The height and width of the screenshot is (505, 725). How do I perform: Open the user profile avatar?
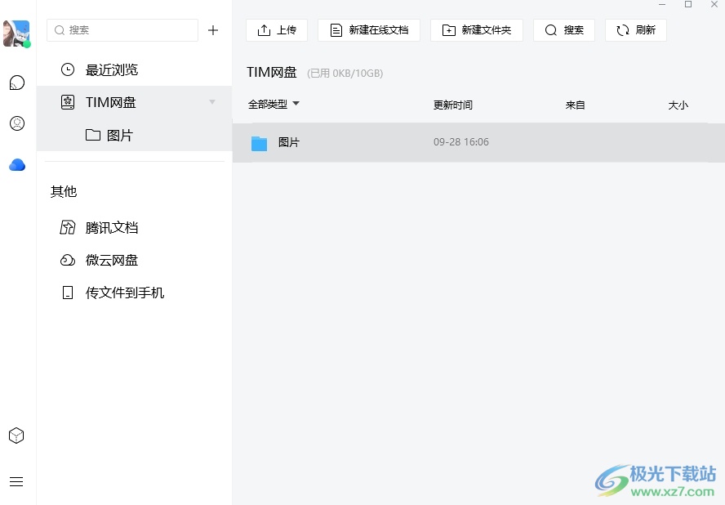click(x=16, y=34)
